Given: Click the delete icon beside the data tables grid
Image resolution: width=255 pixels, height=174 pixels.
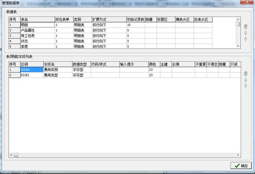Looking at the screenshot, I should (x=246, y=26).
